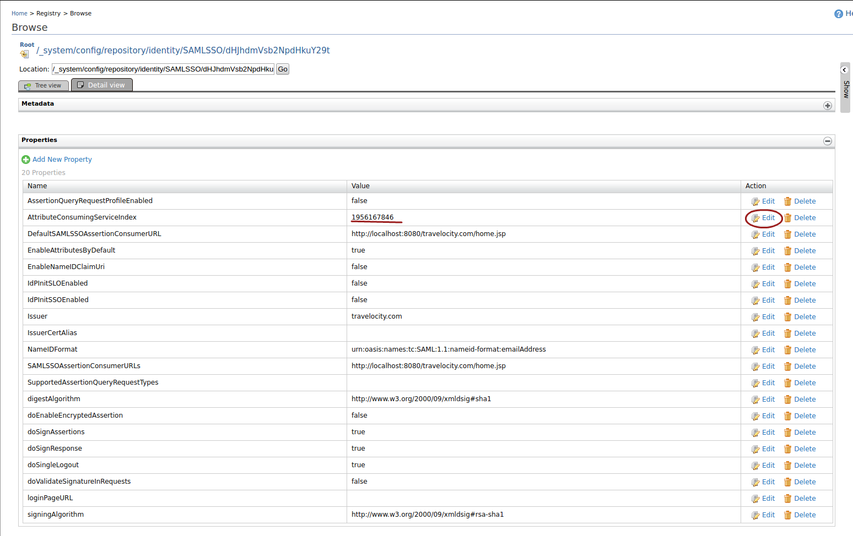The width and height of the screenshot is (853, 536).
Task: Click the xmldsig#sha1 digest algorithm value
Action: [421, 399]
